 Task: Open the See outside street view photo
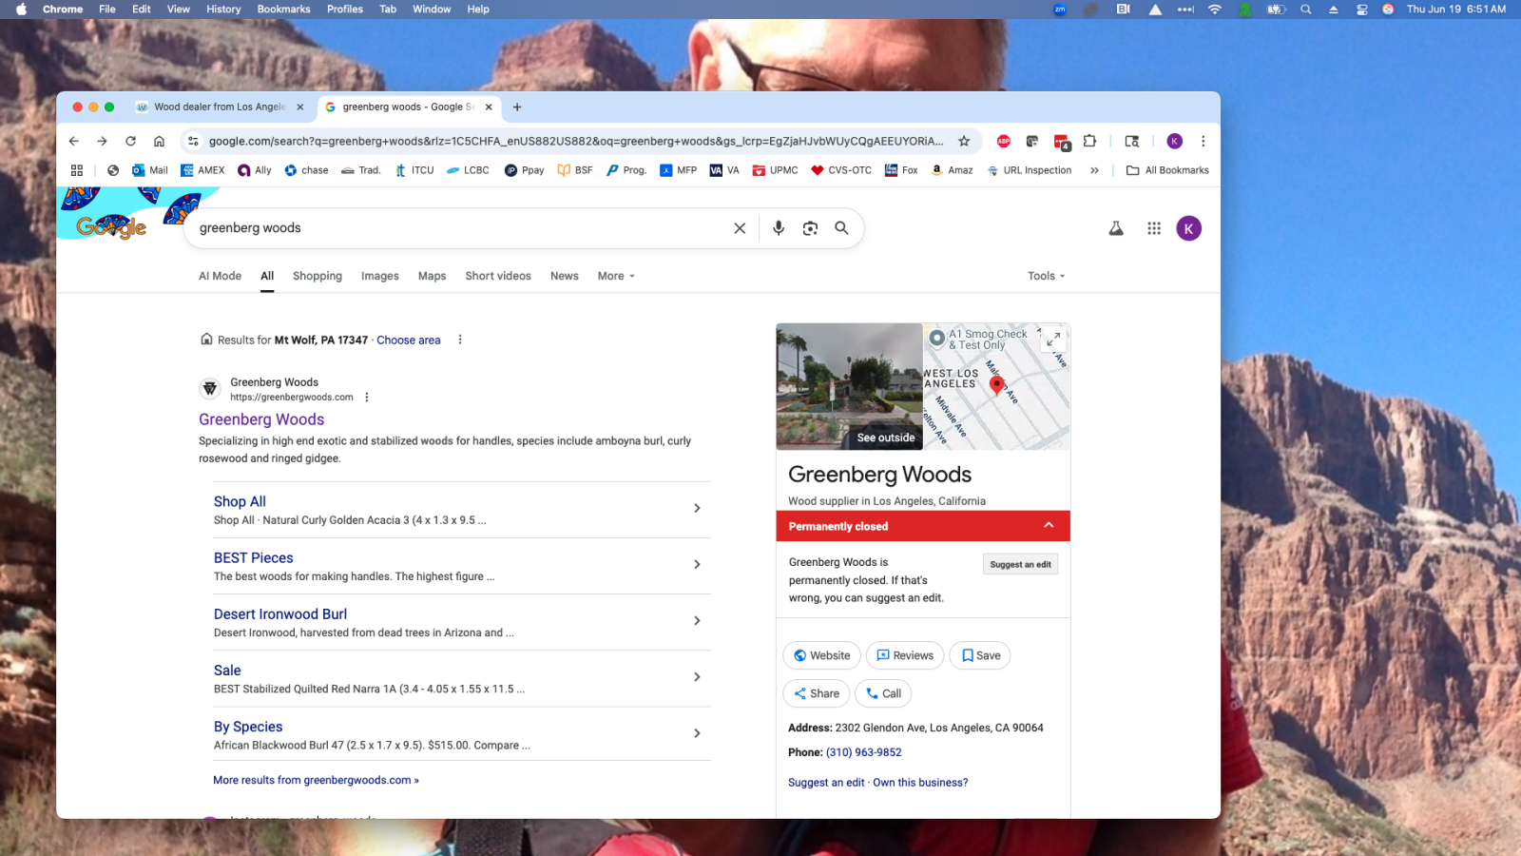(849, 386)
